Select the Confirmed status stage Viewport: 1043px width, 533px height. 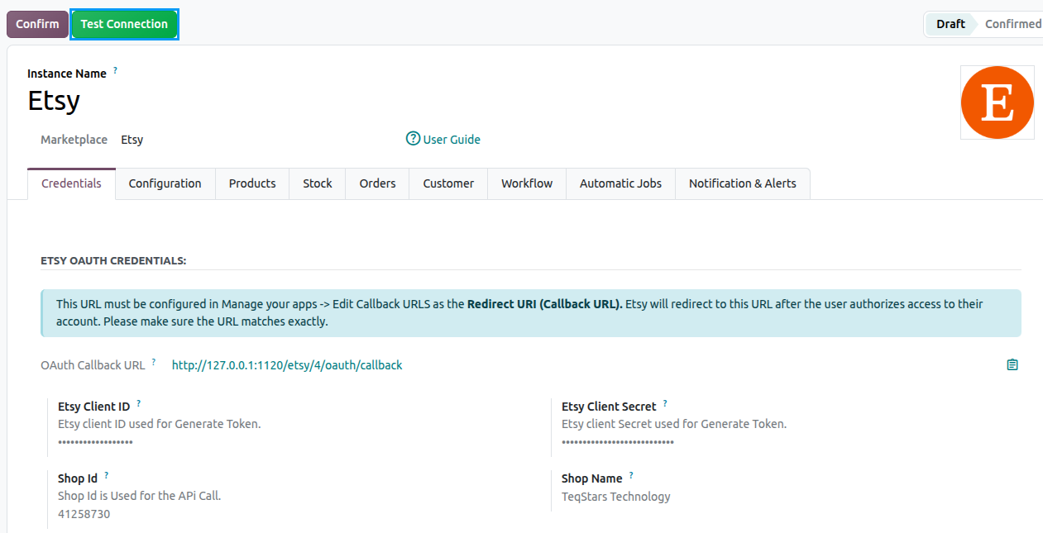pos(1012,24)
